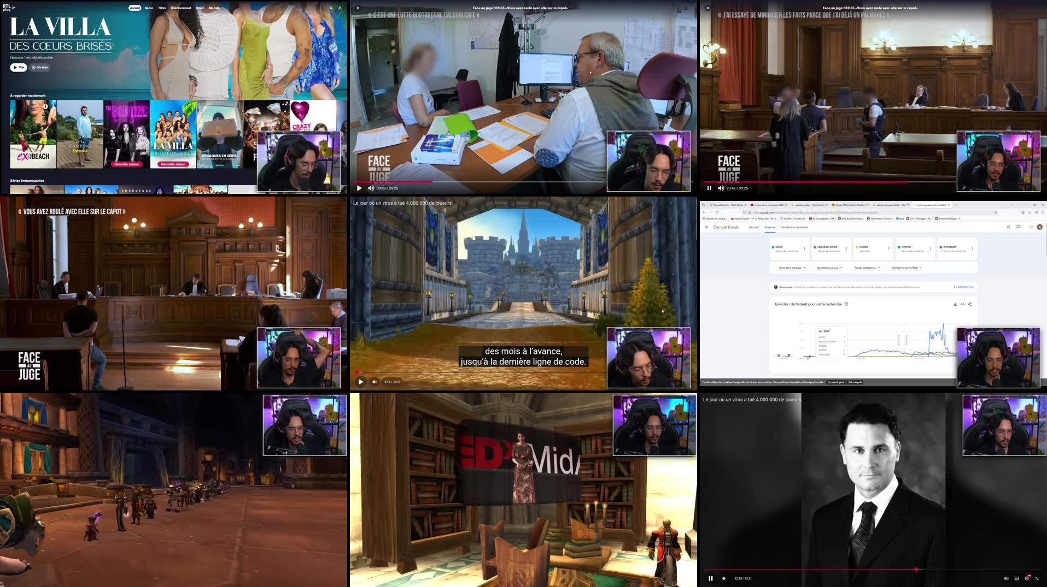
Task: Open the 'Recherche sur le Web' dropdown
Action: coord(906,268)
